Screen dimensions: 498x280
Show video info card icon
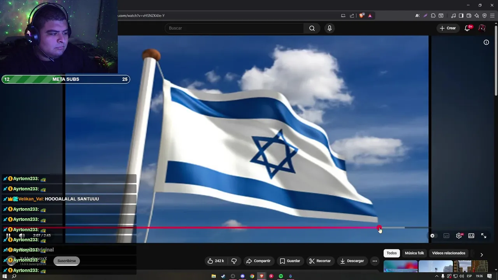(486, 42)
